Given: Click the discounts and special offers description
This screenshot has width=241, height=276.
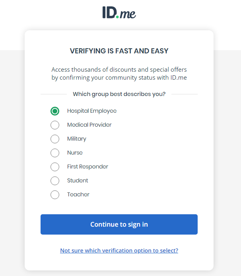Looking at the screenshot, I should 119,74.
